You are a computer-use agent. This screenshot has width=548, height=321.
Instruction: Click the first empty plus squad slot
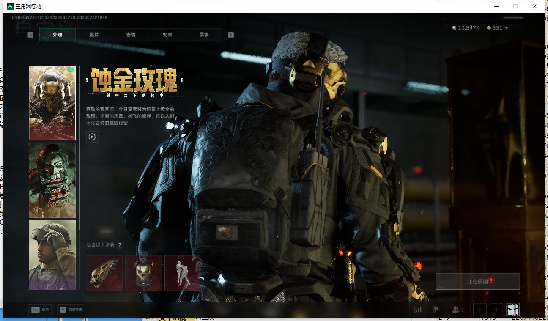point(480,310)
